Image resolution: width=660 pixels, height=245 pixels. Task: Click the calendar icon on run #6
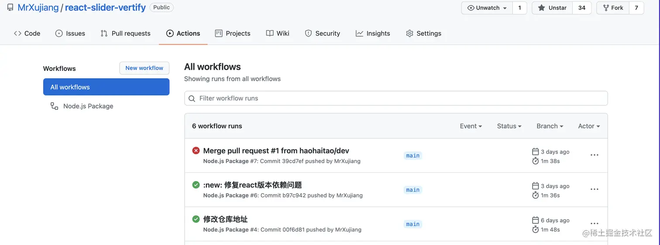(x=536, y=186)
